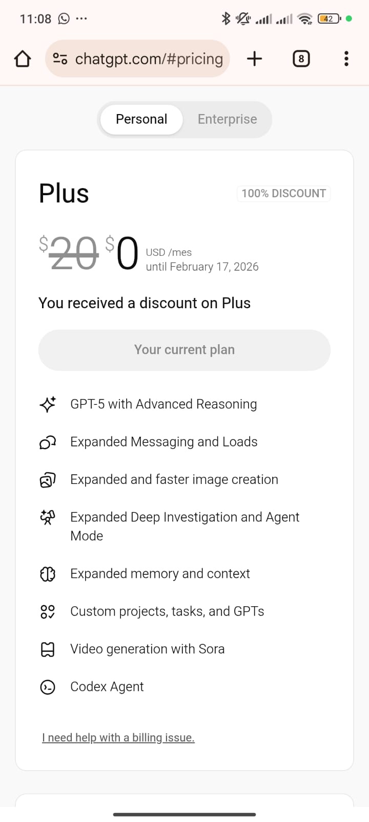The width and height of the screenshot is (369, 822).
Task: Click the memory and context brain icon
Action: point(48,574)
